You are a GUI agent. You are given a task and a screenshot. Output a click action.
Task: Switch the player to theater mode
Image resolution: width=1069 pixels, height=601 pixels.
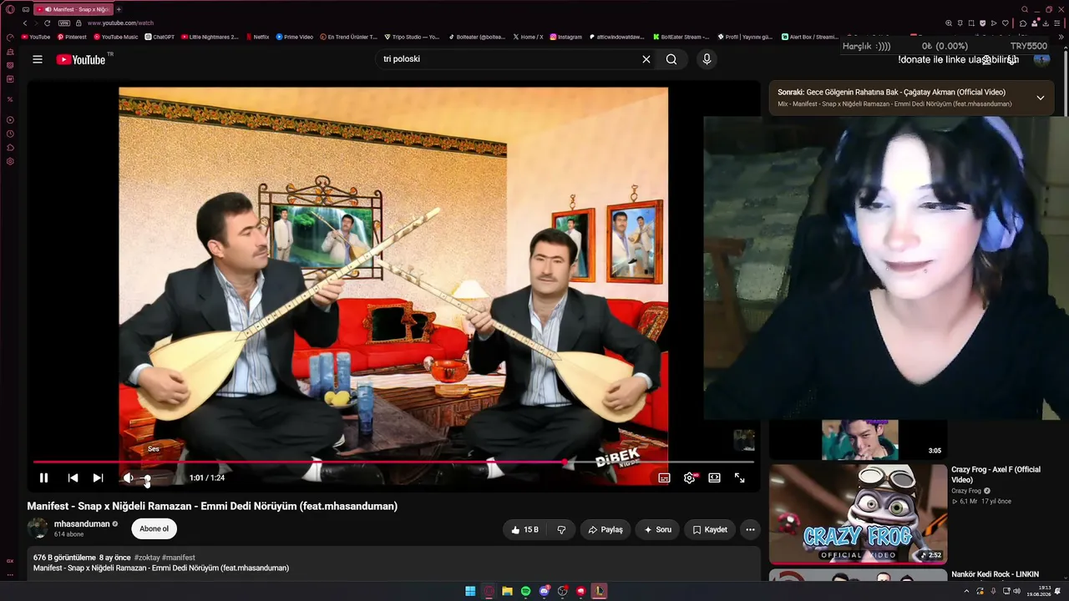pyautogui.click(x=714, y=477)
